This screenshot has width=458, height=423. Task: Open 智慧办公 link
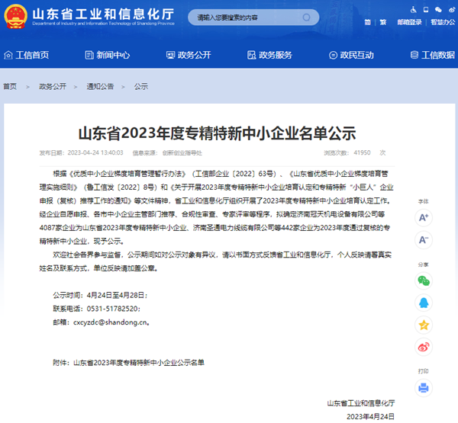(442, 22)
